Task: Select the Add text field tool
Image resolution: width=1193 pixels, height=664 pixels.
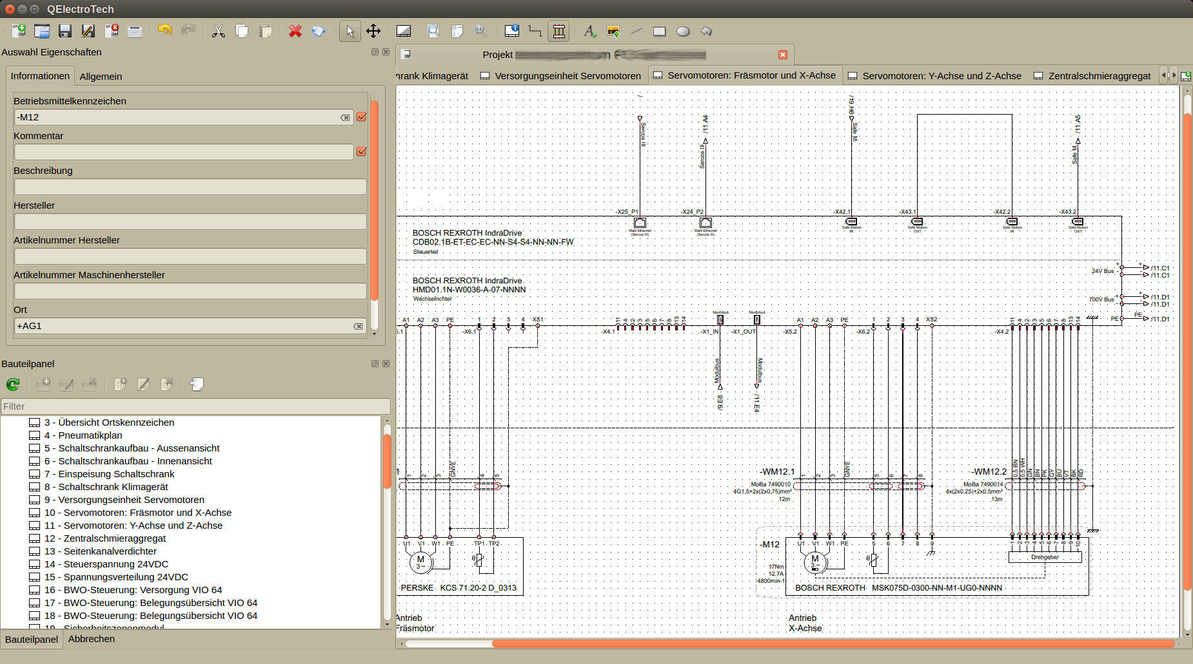Action: tap(589, 31)
